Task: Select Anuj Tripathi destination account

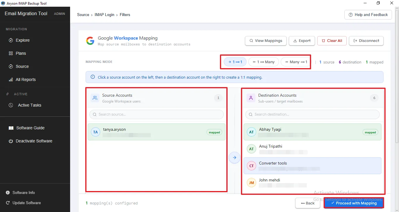Action: pyautogui.click(x=313, y=149)
